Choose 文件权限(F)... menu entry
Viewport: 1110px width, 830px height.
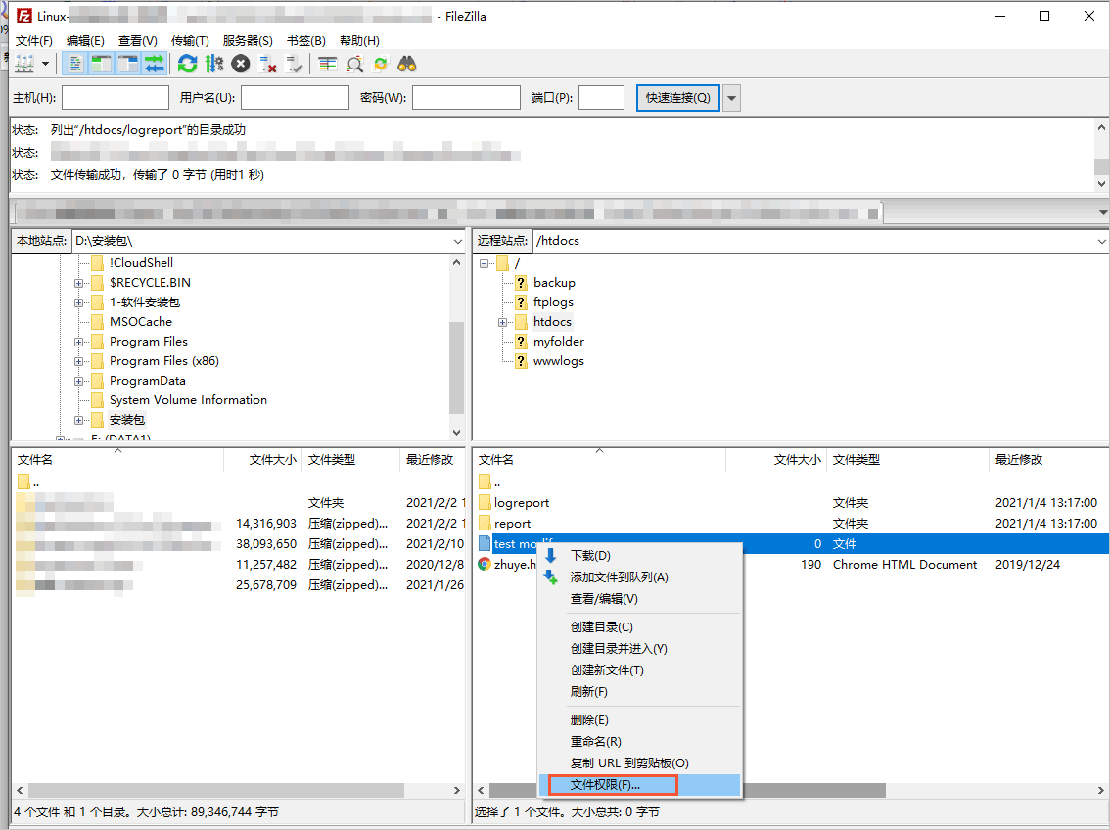coord(640,785)
